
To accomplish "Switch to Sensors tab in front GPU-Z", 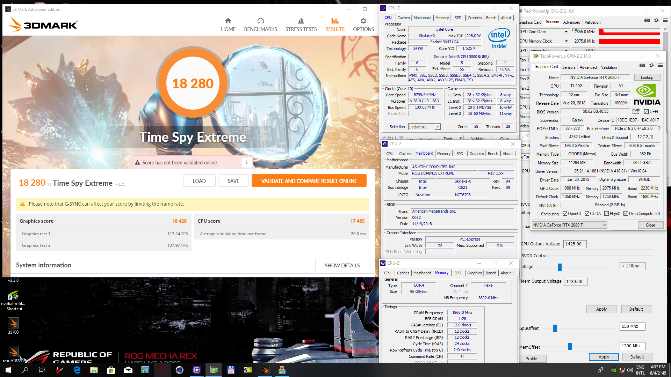I will pos(569,67).
